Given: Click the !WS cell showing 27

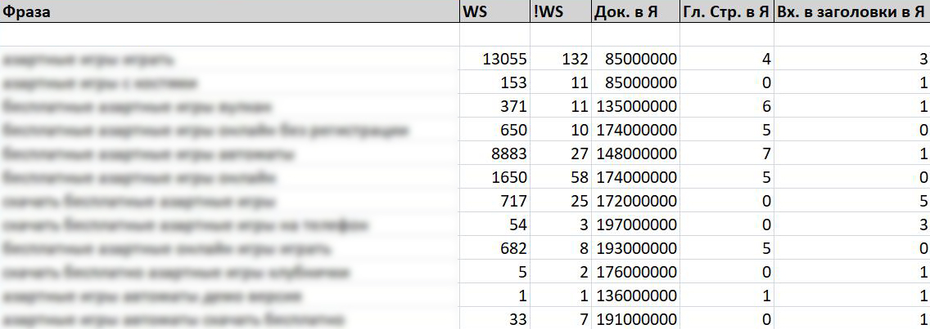Looking at the screenshot, I should [561, 153].
